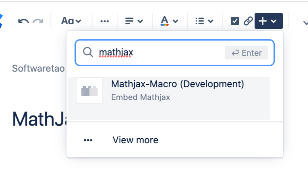Open the Aa text styles dropdown

(71, 21)
